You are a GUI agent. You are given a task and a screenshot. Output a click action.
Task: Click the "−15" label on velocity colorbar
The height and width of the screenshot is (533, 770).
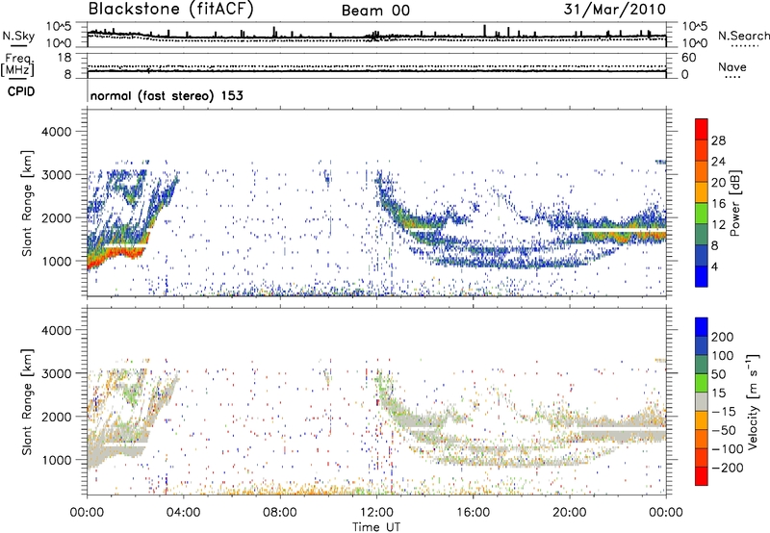(724, 412)
